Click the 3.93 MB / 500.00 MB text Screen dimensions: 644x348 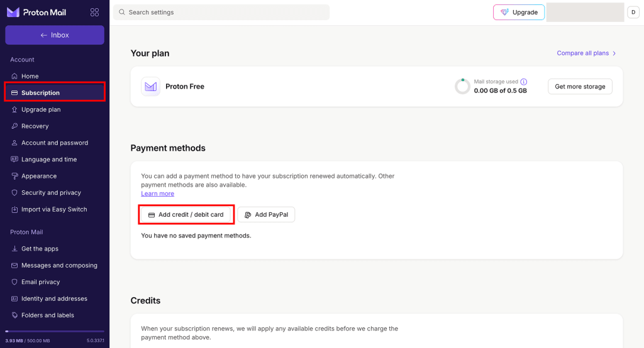click(28, 340)
